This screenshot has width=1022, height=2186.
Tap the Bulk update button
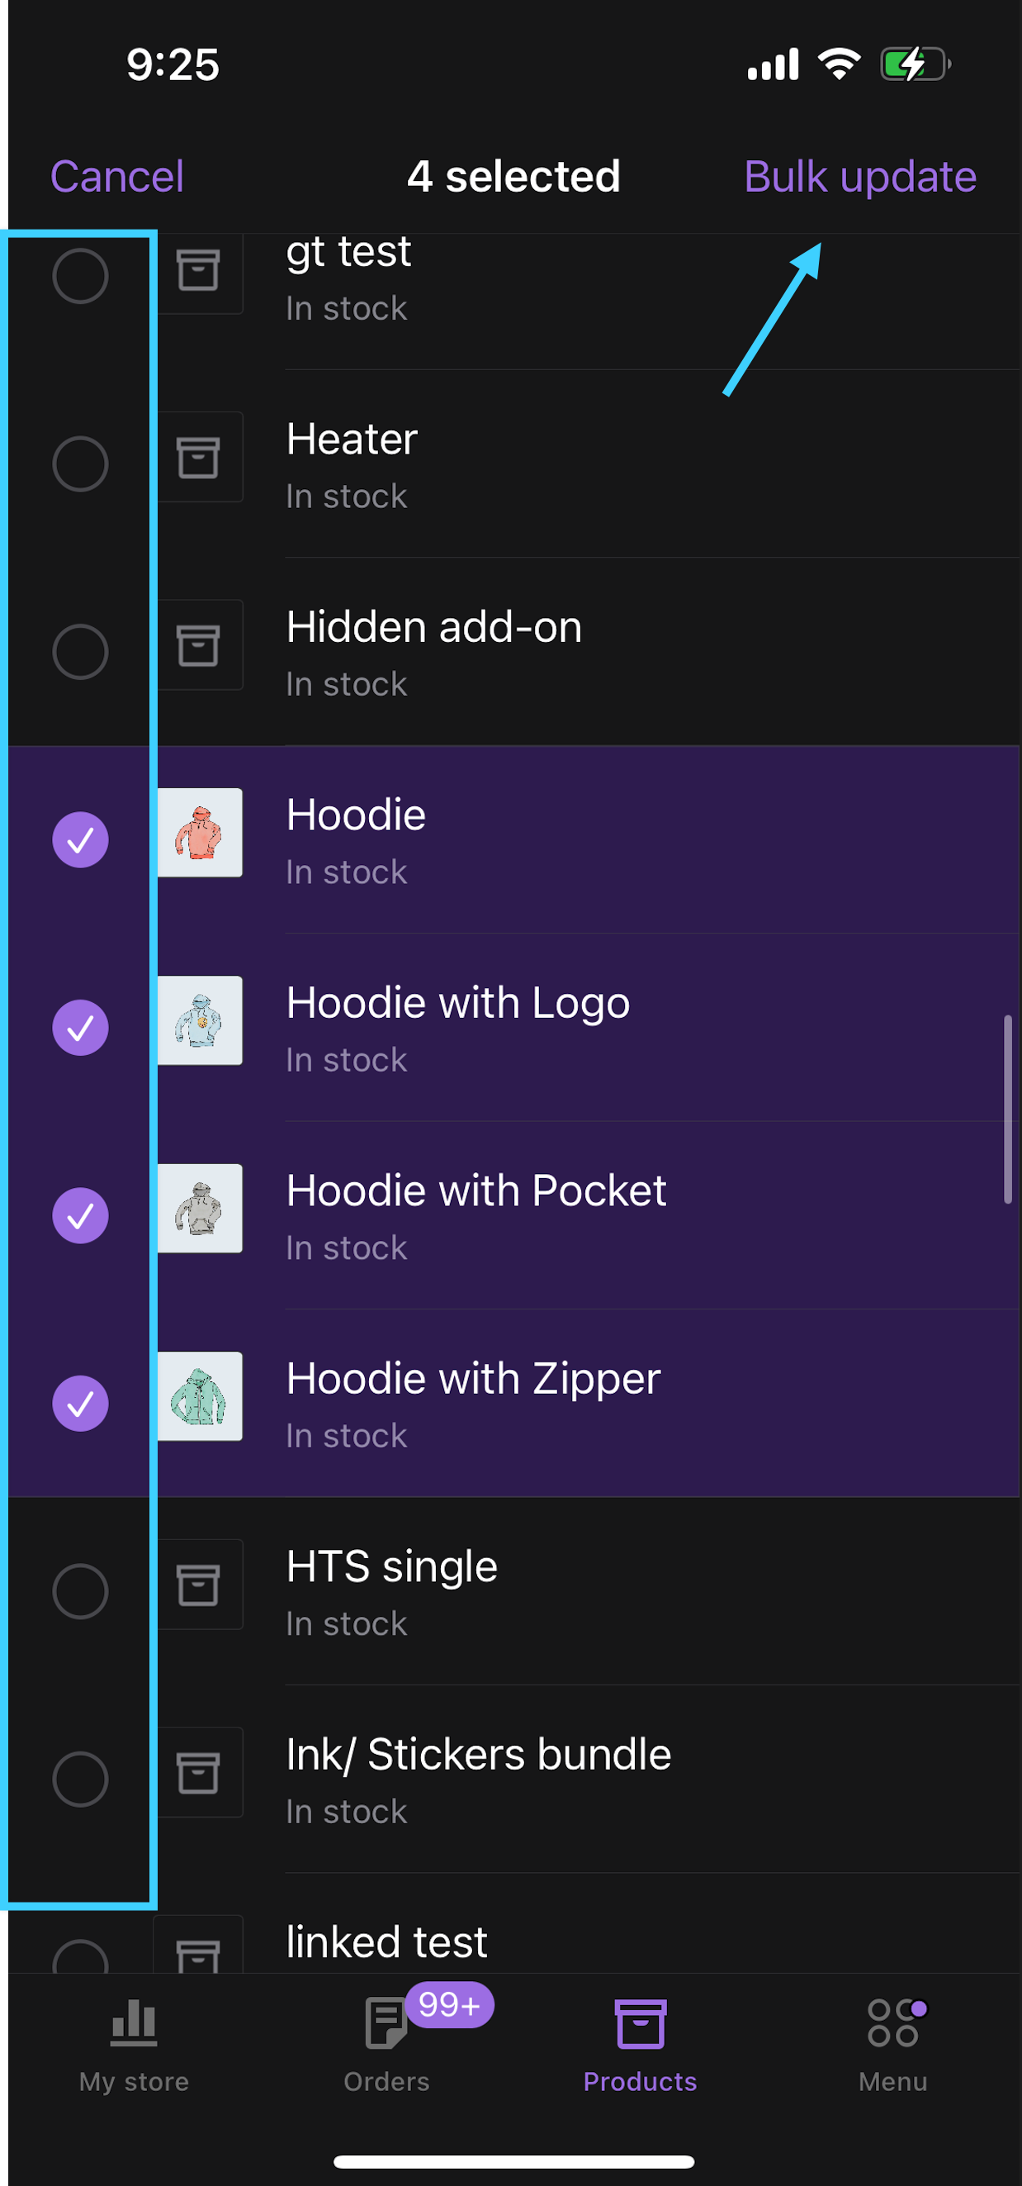(859, 177)
